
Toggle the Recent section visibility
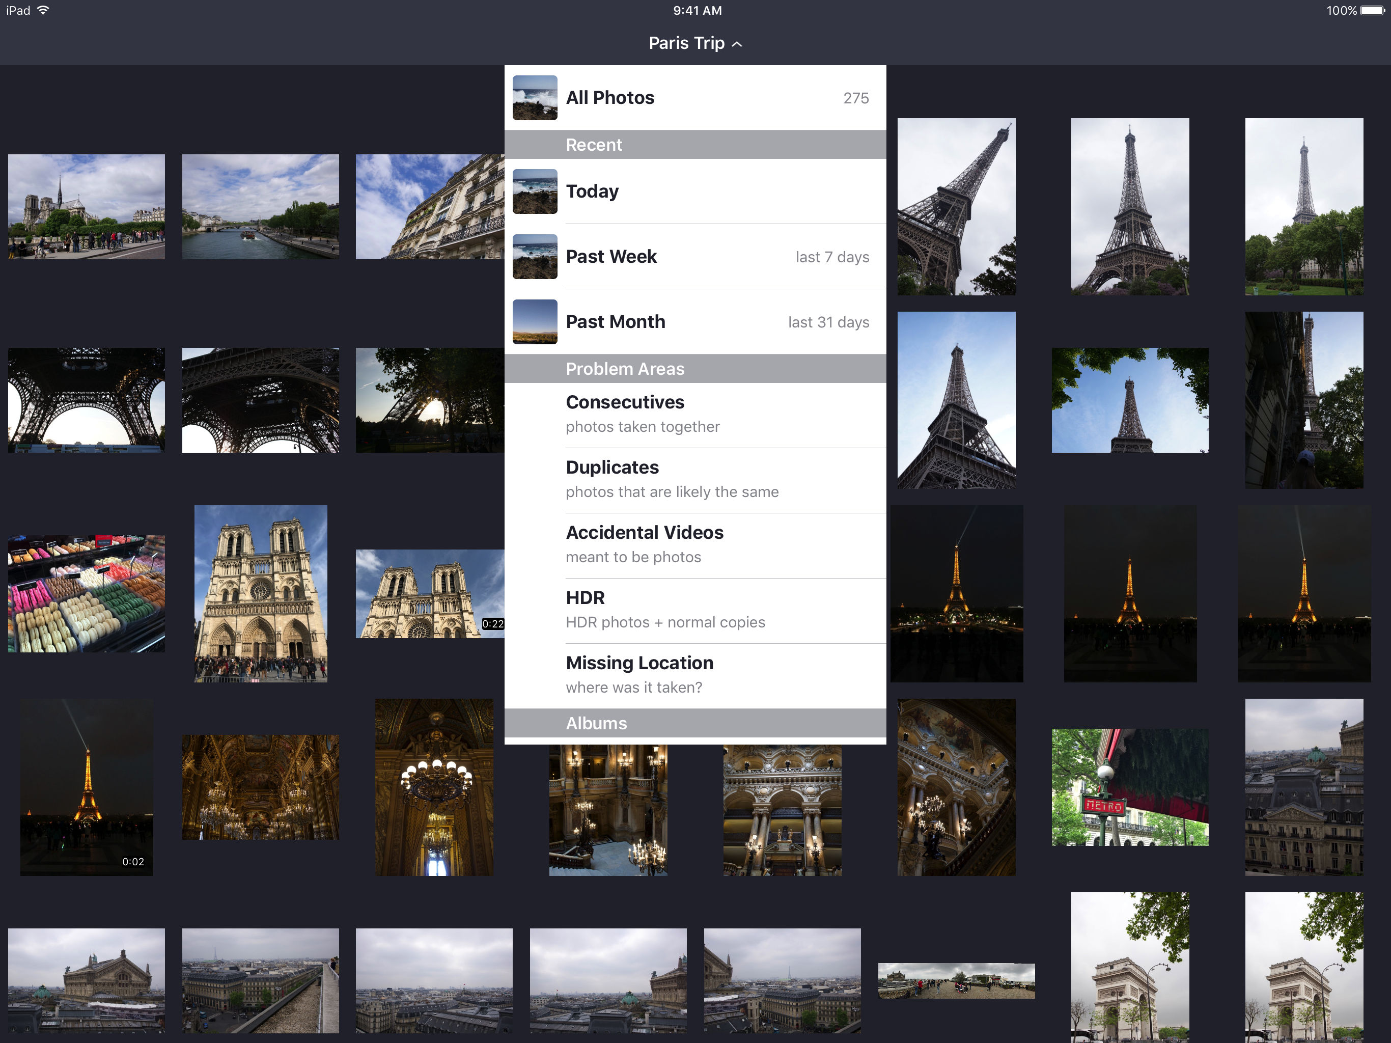tap(694, 144)
